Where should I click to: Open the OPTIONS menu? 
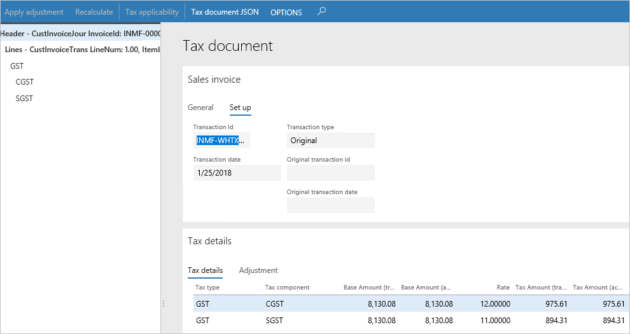[286, 12]
